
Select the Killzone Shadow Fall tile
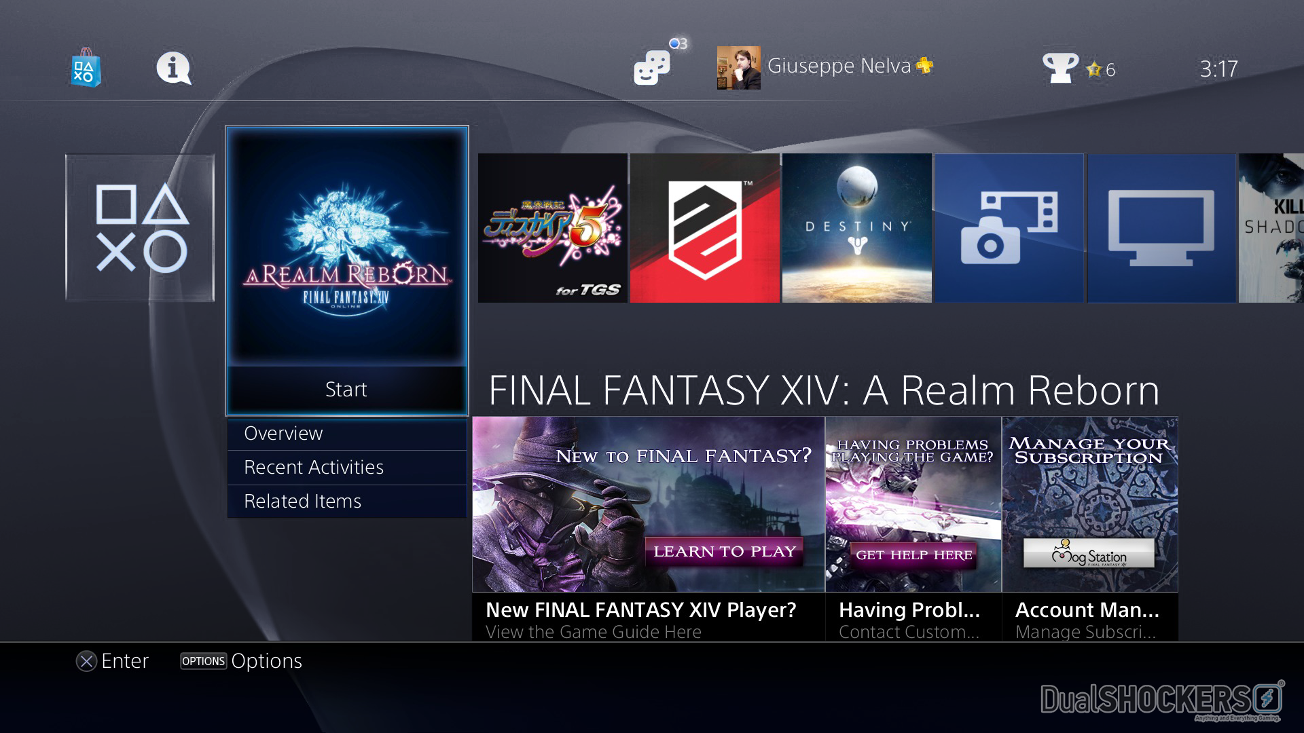[x=1271, y=228]
